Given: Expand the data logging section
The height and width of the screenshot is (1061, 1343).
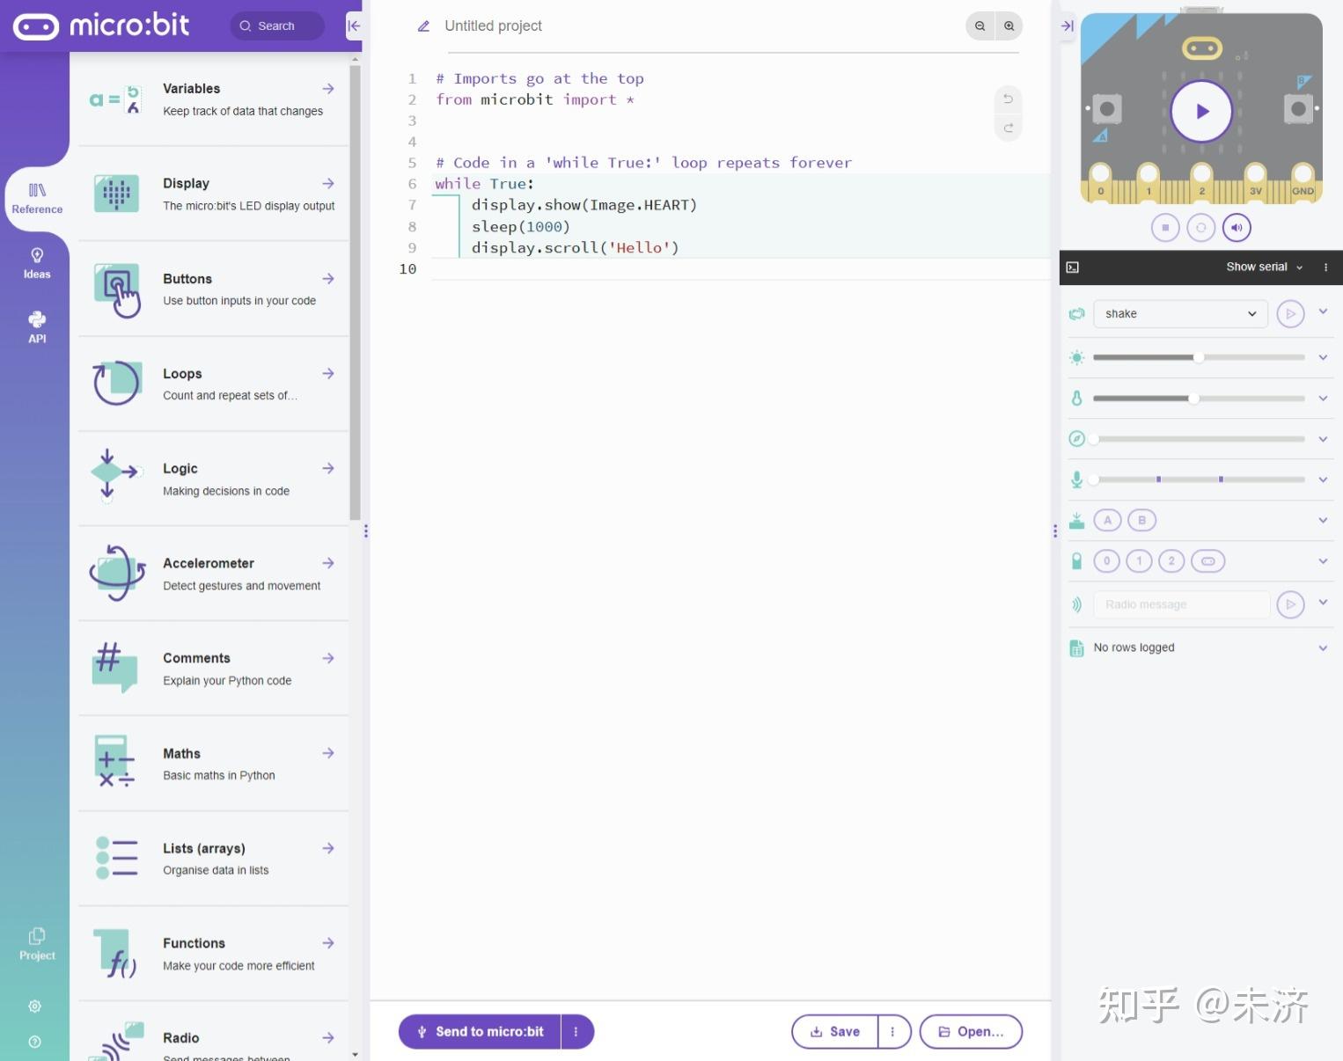Looking at the screenshot, I should 1323,648.
